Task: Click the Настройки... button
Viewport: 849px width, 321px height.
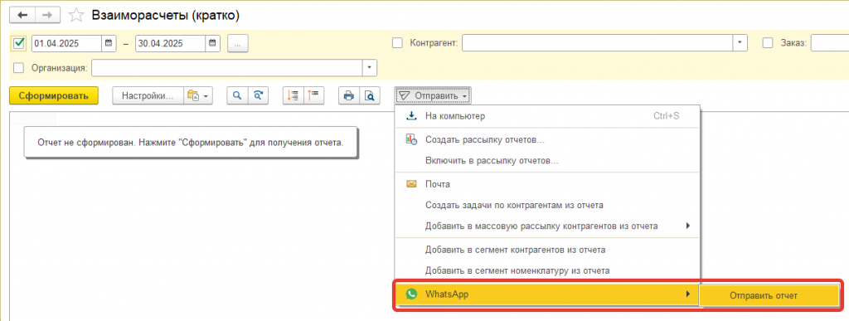Action: coord(148,96)
